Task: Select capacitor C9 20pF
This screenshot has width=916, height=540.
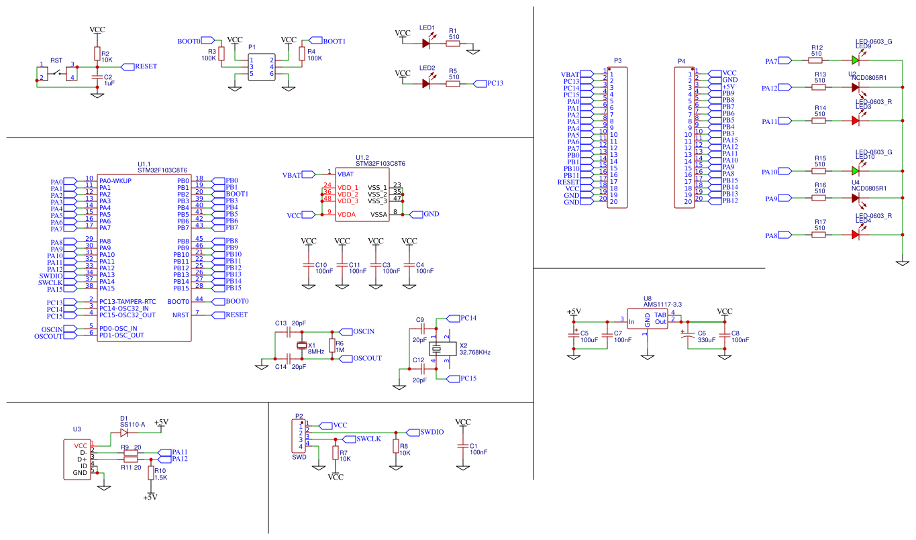Action: pyautogui.click(x=423, y=329)
